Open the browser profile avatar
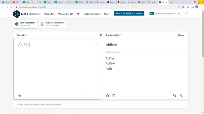The height and width of the screenshot is (114, 204). [x=197, y=7]
